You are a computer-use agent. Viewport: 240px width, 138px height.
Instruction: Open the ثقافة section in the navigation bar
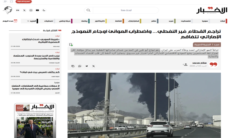click(x=119, y=21)
